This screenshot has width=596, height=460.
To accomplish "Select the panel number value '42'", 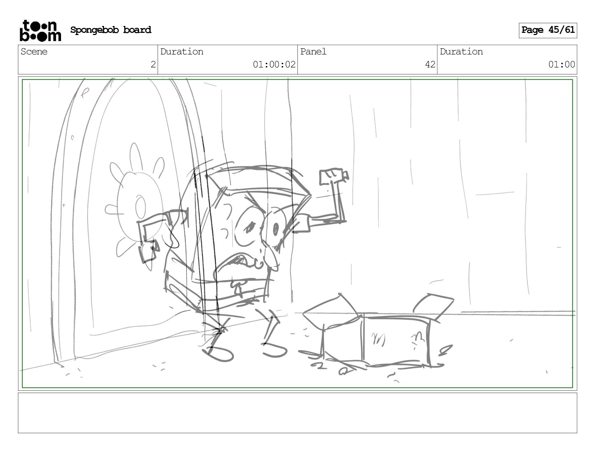I will (x=430, y=65).
